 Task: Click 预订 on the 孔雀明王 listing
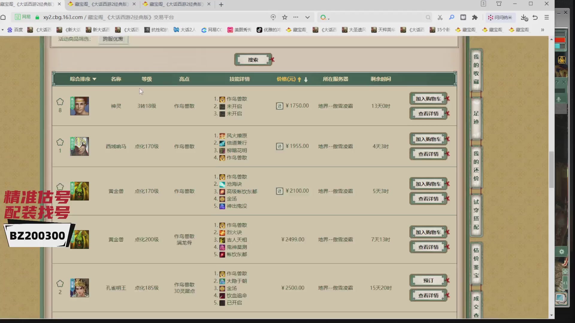pos(428,280)
